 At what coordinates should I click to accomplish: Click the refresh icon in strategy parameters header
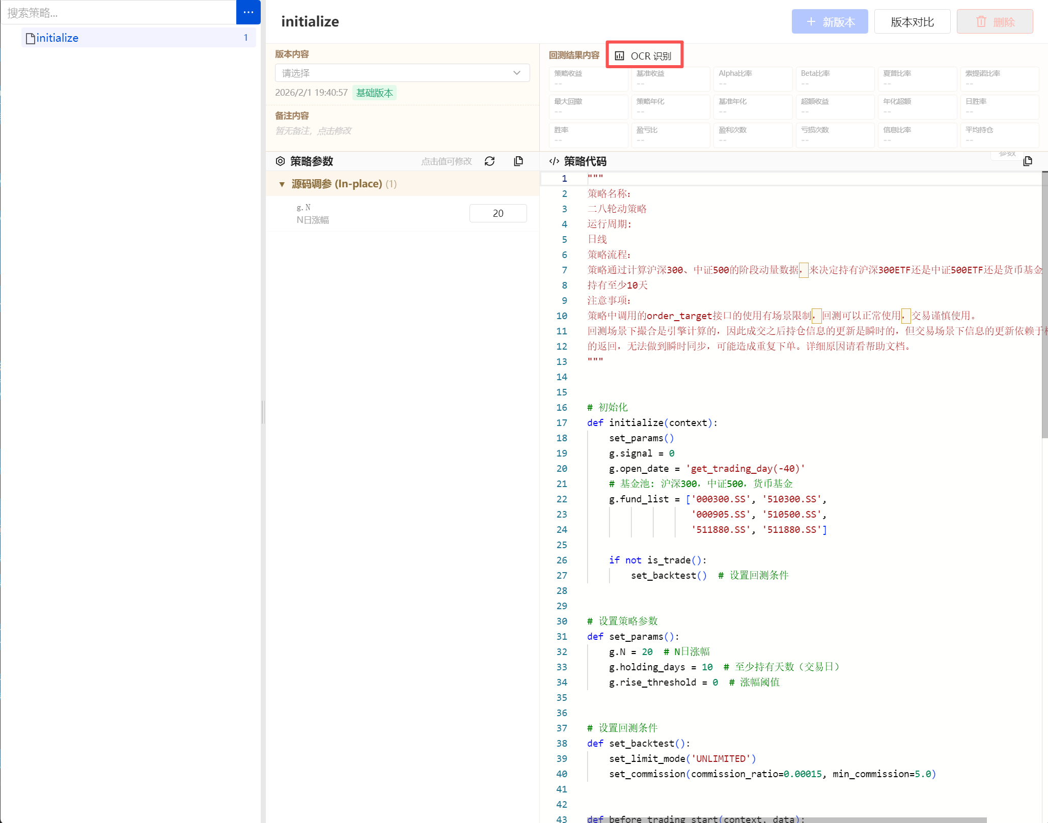tap(489, 161)
